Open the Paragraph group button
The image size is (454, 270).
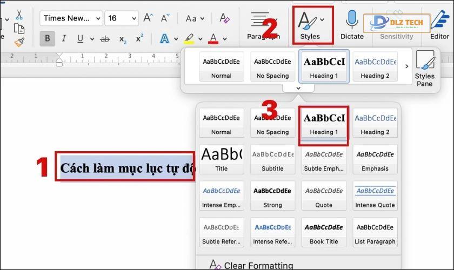click(263, 25)
